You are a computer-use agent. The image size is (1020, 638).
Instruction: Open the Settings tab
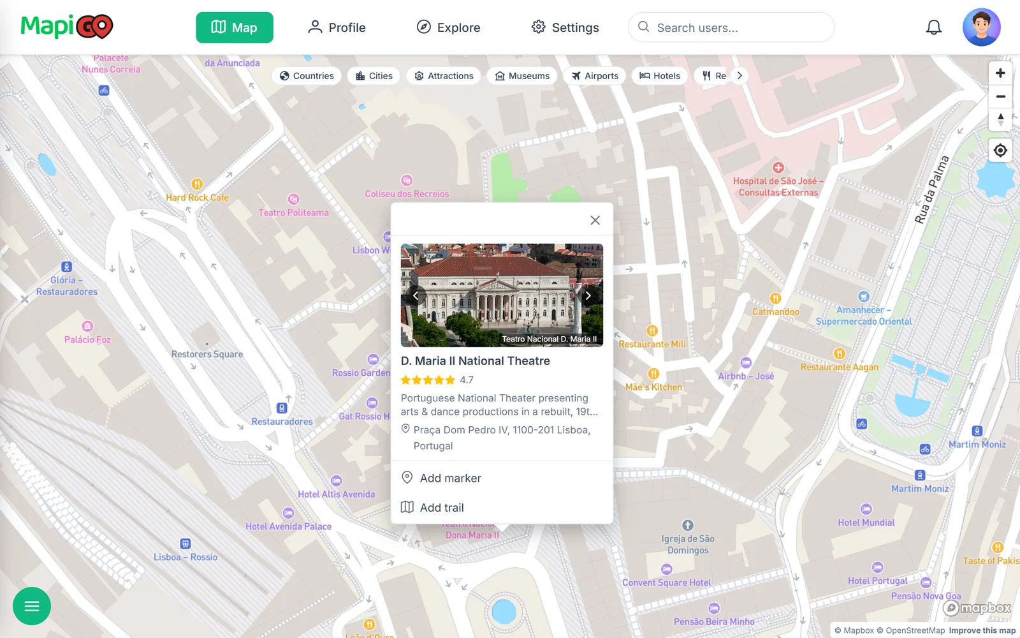565,27
